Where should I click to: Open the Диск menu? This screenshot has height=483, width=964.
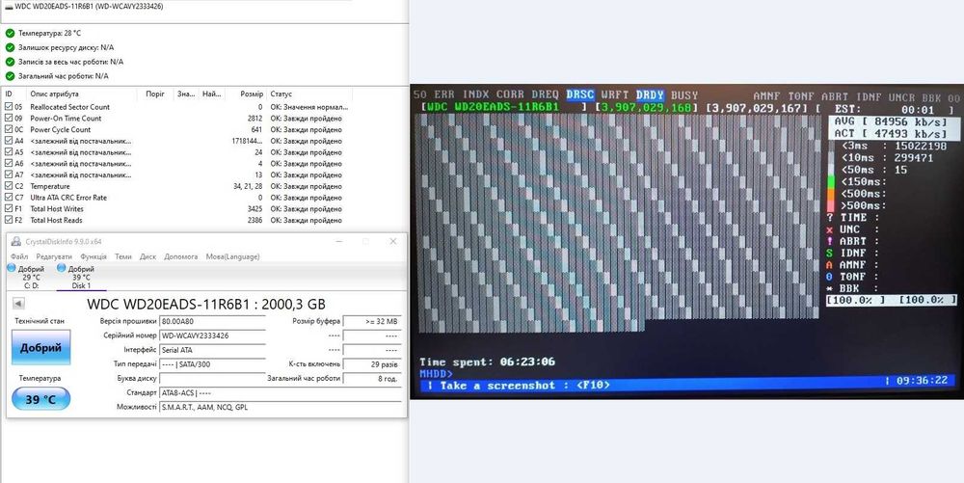(x=147, y=256)
